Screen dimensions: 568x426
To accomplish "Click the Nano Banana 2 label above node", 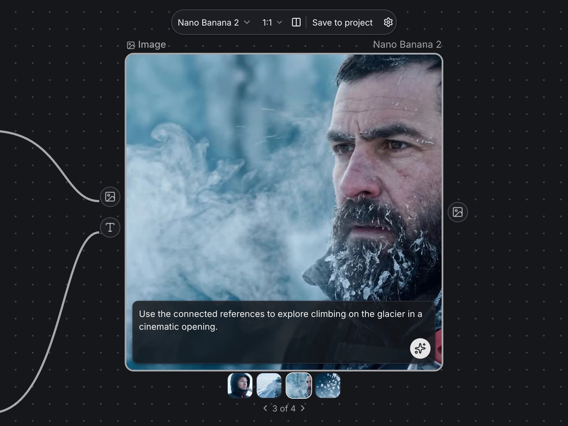I will 407,44.
